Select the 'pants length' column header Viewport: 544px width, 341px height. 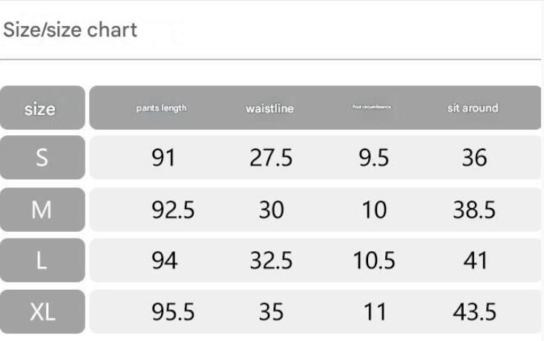[x=161, y=108]
